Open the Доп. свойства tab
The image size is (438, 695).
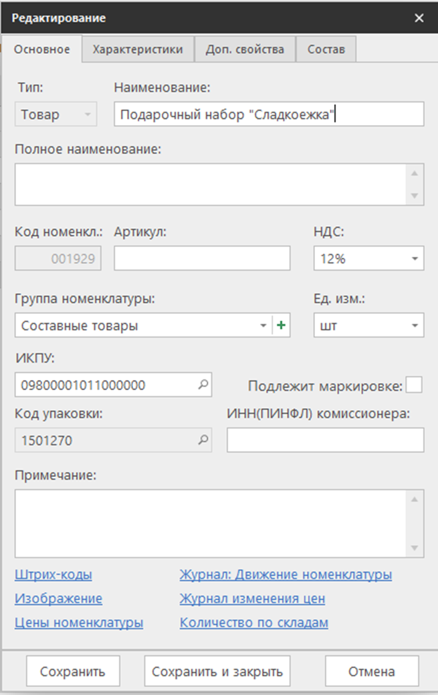244,49
